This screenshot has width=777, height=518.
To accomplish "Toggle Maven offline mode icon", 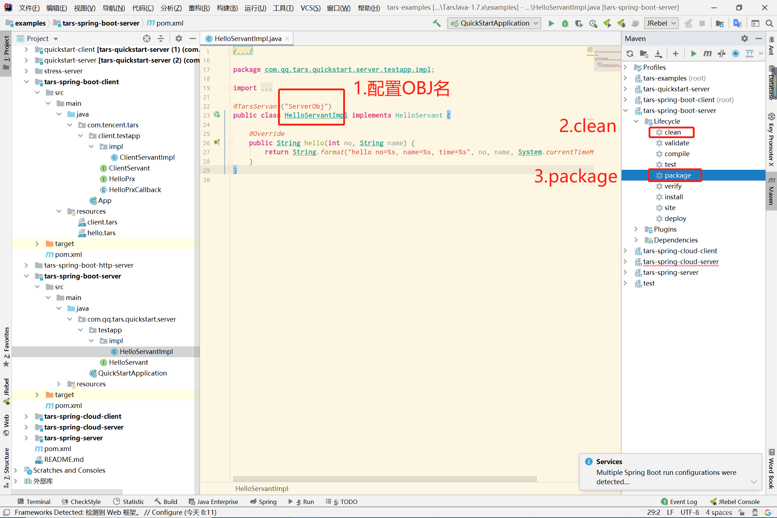I will pos(721,54).
